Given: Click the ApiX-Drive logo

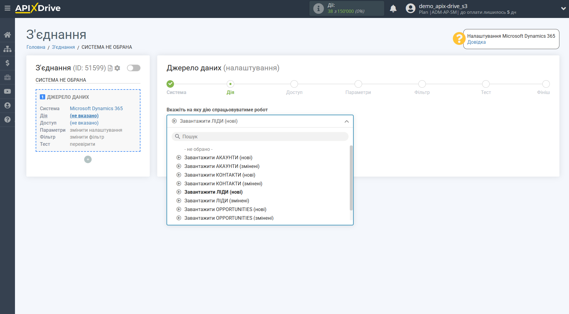Looking at the screenshot, I should pyautogui.click(x=38, y=8).
